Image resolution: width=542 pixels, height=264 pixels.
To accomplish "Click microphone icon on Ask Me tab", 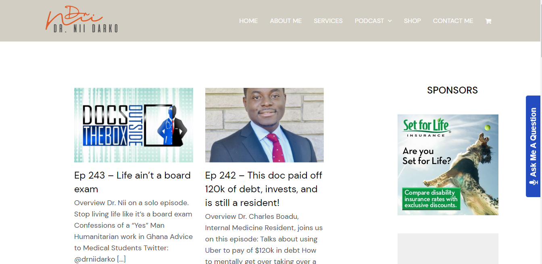I will pos(534,182).
